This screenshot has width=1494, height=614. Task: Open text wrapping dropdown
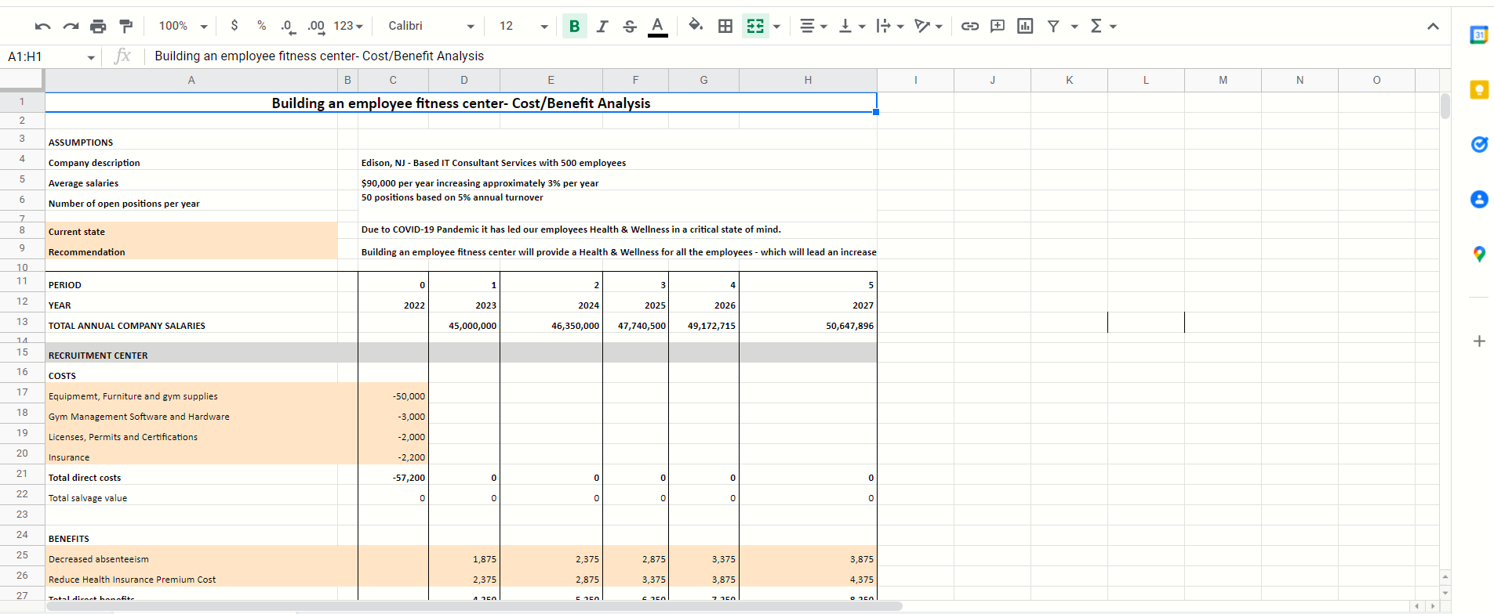[x=890, y=26]
